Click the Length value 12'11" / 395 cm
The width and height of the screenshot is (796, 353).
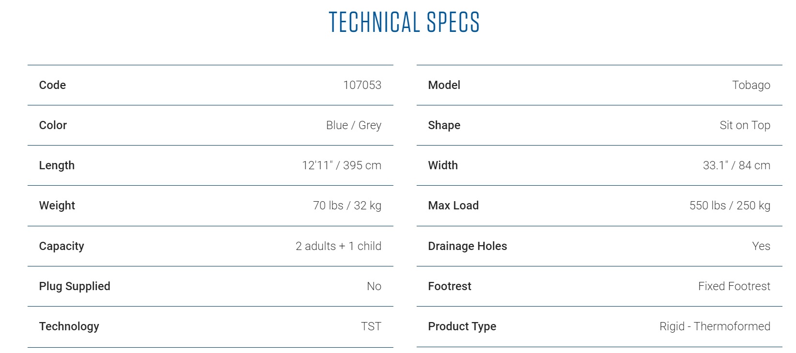pyautogui.click(x=342, y=165)
